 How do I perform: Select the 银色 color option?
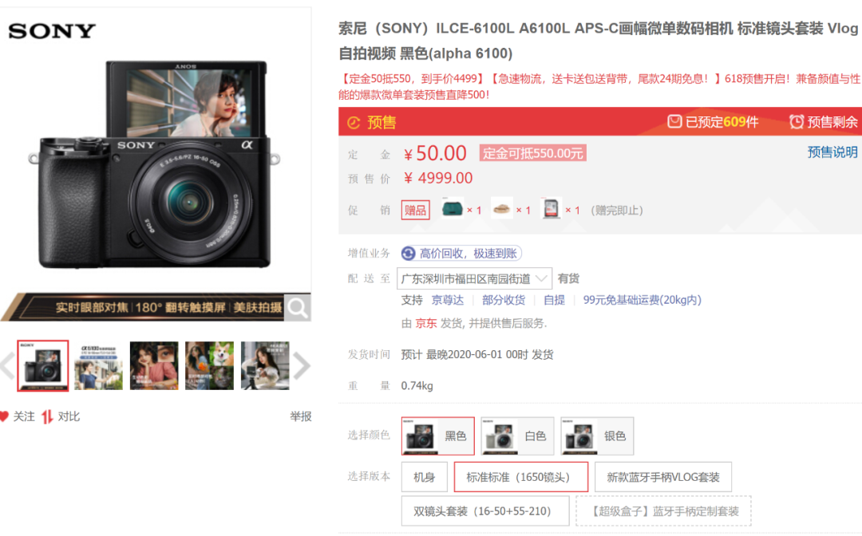pyautogui.click(x=597, y=436)
